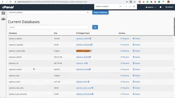Open the repair database dropdown

(x=48, y=12)
